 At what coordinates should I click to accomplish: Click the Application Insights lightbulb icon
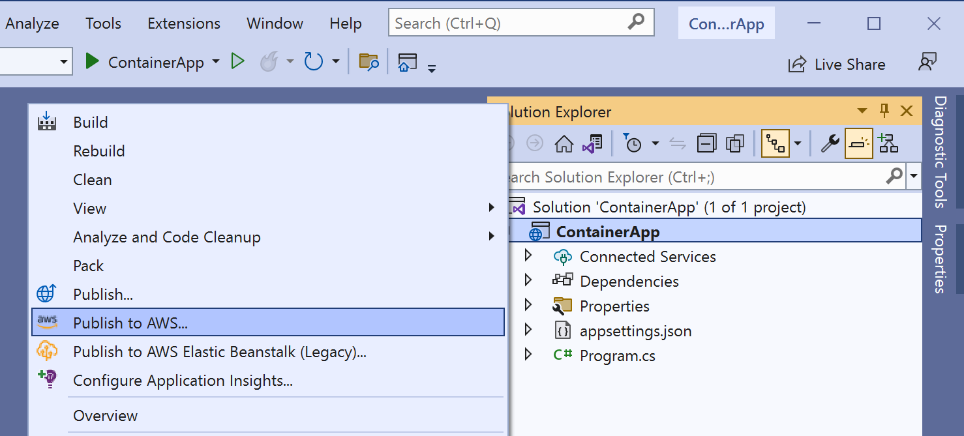[47, 379]
